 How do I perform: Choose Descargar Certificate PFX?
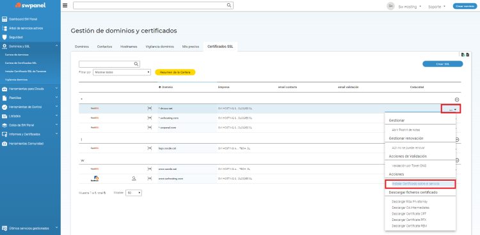click(x=409, y=220)
